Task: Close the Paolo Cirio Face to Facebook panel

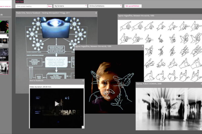Action: click(x=96, y=13)
